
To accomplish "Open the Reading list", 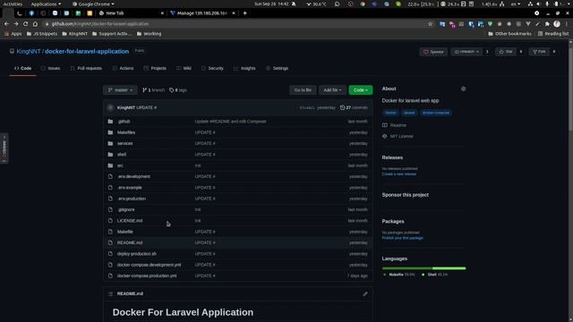I will (553, 34).
